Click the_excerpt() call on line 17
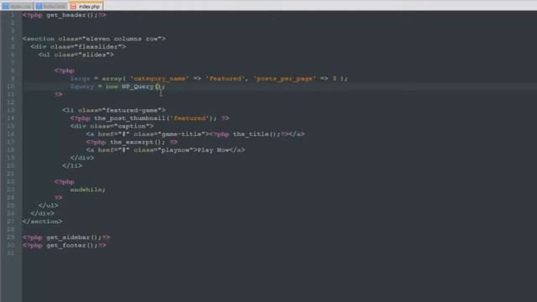Image resolution: width=537 pixels, height=302 pixels. tap(138, 142)
